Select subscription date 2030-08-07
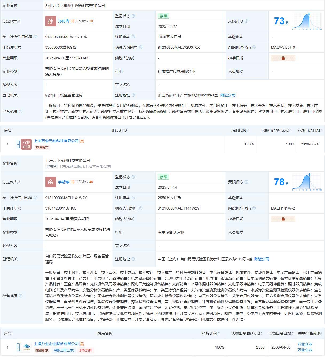This screenshot has height=360, width=325. (x=310, y=144)
